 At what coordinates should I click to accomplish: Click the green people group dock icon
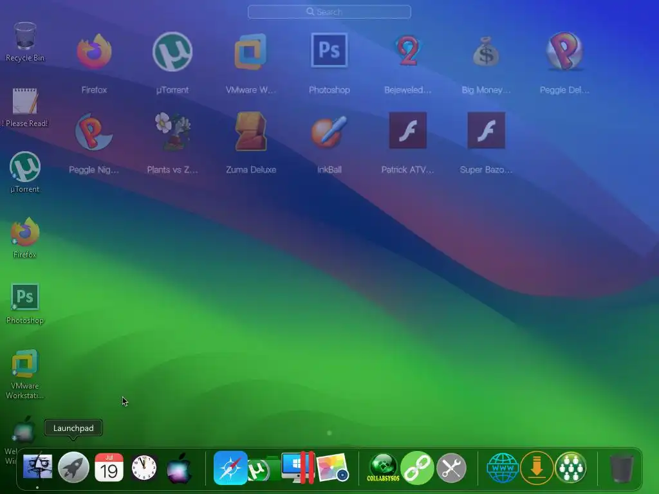click(571, 468)
